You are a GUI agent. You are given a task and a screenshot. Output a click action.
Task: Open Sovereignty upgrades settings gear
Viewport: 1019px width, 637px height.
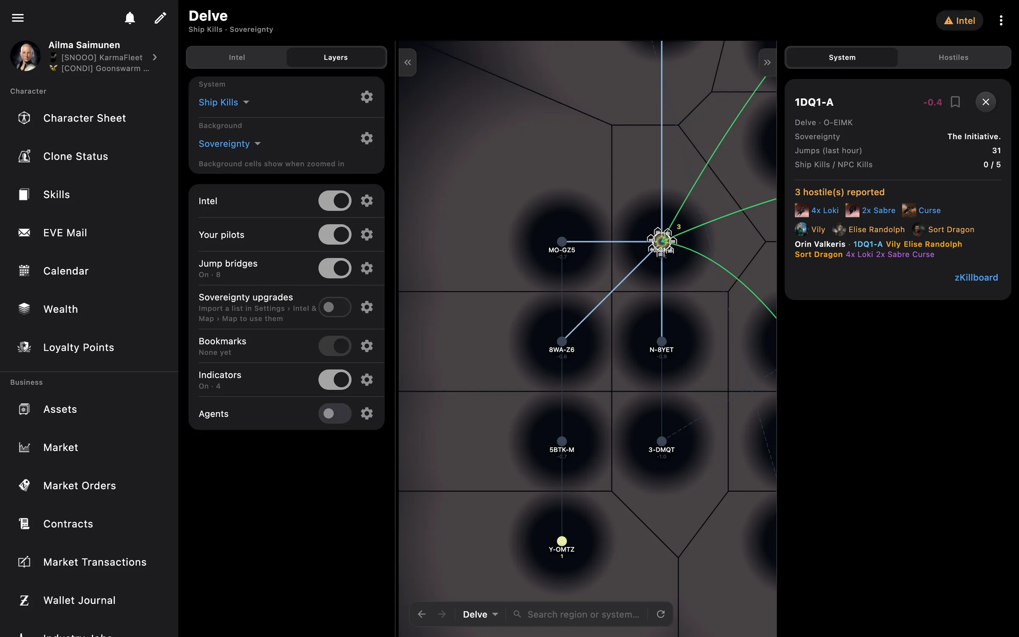coord(367,307)
